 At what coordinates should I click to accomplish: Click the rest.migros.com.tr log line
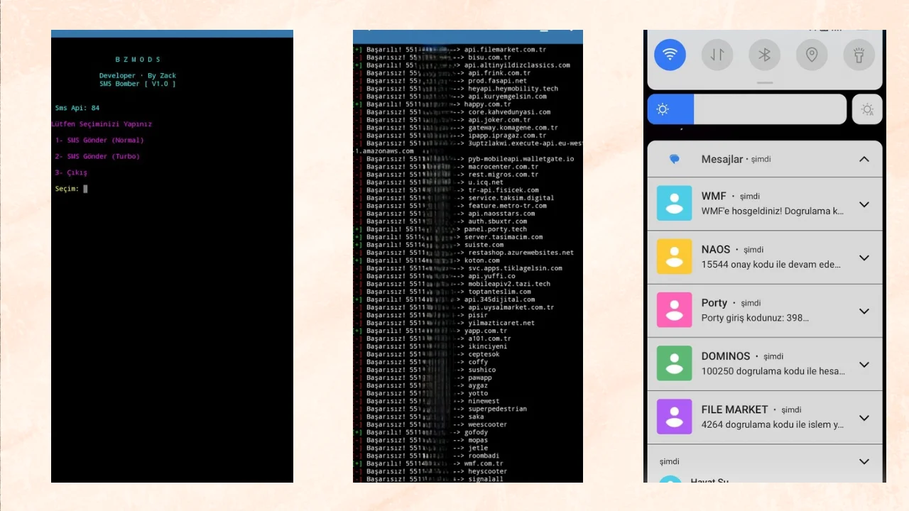coord(446,175)
